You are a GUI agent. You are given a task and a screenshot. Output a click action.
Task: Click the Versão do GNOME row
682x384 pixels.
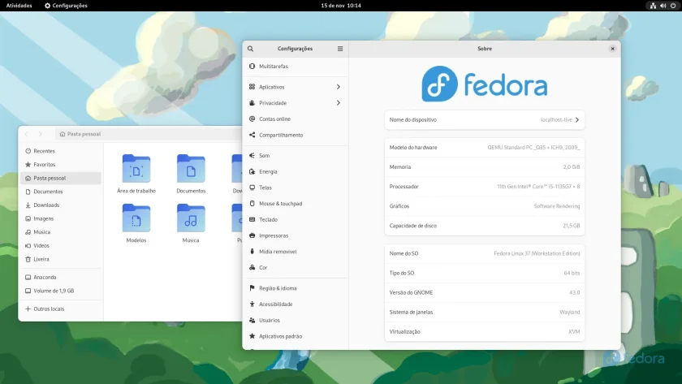pyautogui.click(x=485, y=293)
